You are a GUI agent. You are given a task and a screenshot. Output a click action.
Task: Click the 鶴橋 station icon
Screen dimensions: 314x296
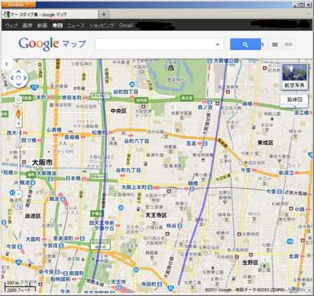click(x=191, y=189)
